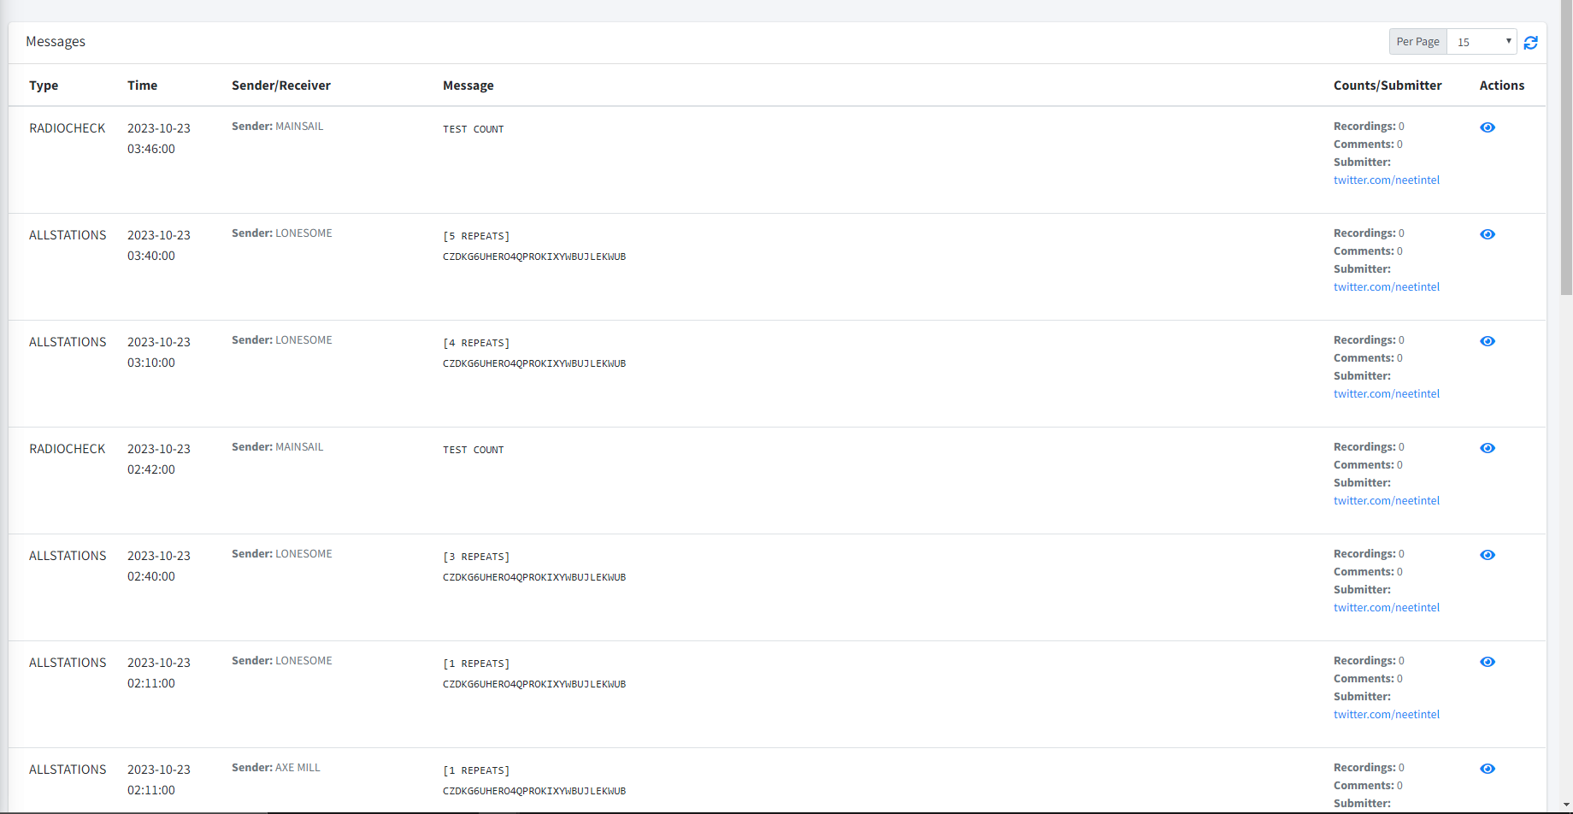The width and height of the screenshot is (1573, 814).
Task: Click the Time column header
Action: pyautogui.click(x=142, y=86)
